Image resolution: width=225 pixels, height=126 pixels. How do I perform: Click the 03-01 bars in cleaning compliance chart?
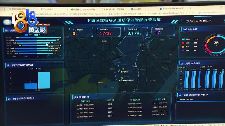point(214,79)
